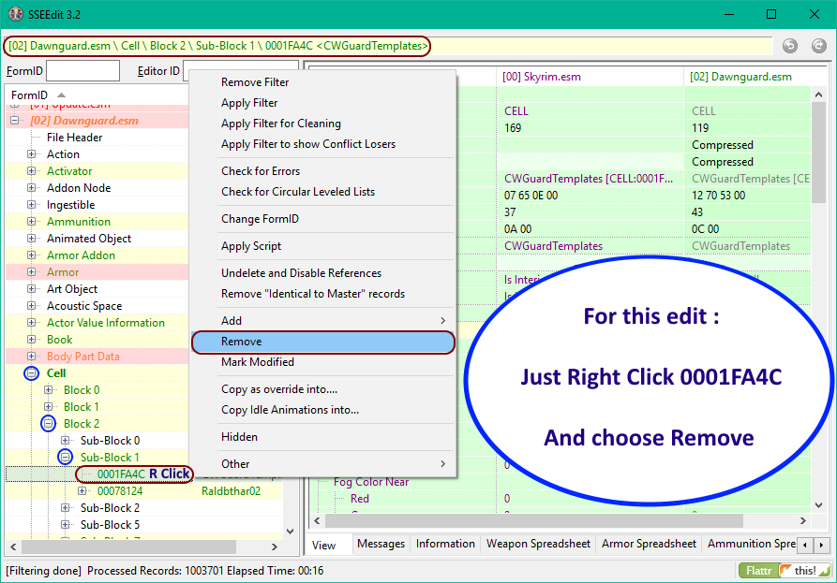Expand the Animated Object group

(x=32, y=239)
